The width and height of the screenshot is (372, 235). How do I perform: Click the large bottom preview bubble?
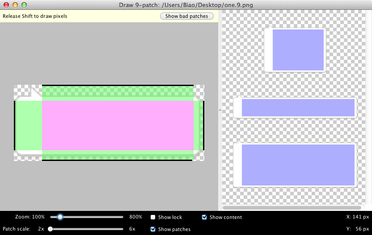pos(295,164)
